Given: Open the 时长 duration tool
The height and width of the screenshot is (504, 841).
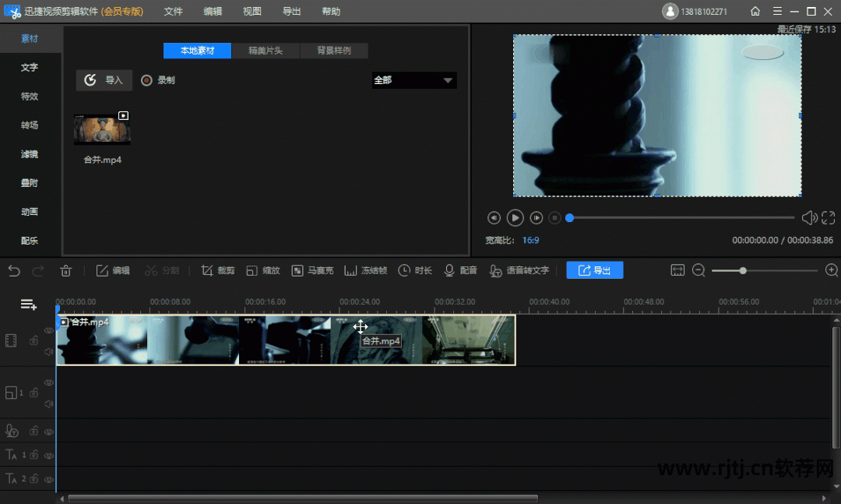Looking at the screenshot, I should (414, 270).
